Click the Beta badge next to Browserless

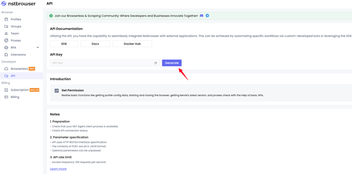[x=32, y=69]
